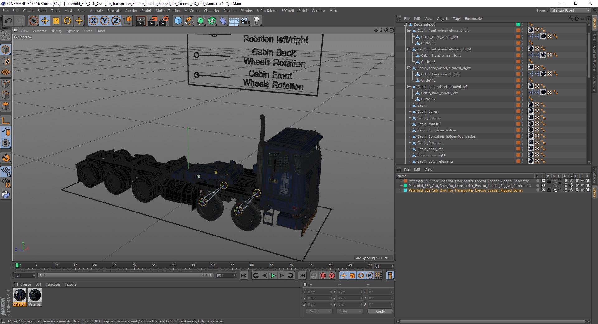Open the viewport Cameras menu
Viewport: 598px width, 324px height.
coord(39,31)
